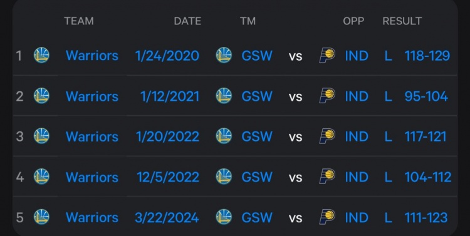
Task: Open the 117-121 result link
Action: 426,137
